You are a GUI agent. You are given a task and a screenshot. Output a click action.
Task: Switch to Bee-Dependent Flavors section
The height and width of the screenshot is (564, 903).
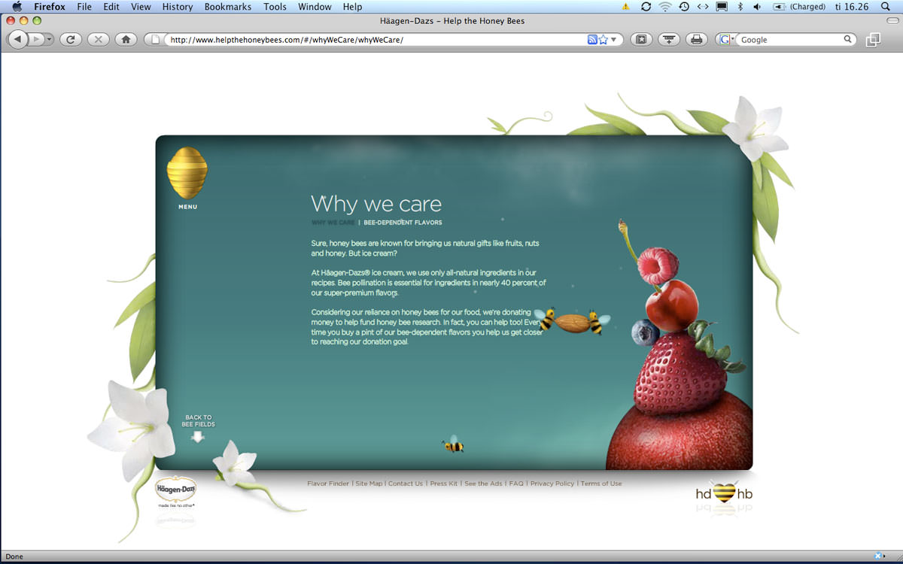(x=403, y=223)
